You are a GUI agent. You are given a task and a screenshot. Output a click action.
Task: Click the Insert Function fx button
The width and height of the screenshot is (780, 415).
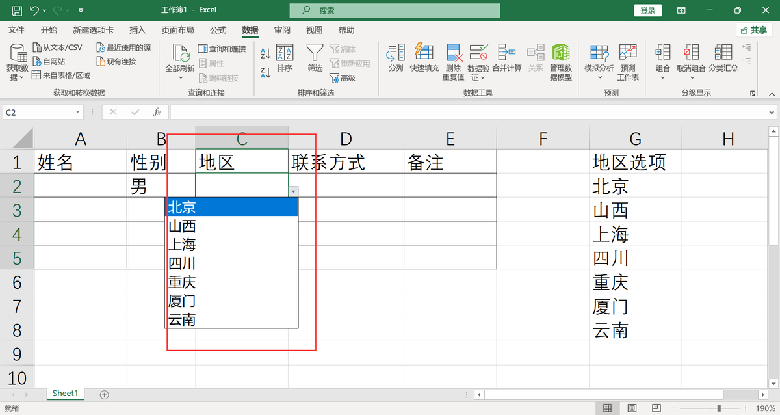click(x=157, y=113)
